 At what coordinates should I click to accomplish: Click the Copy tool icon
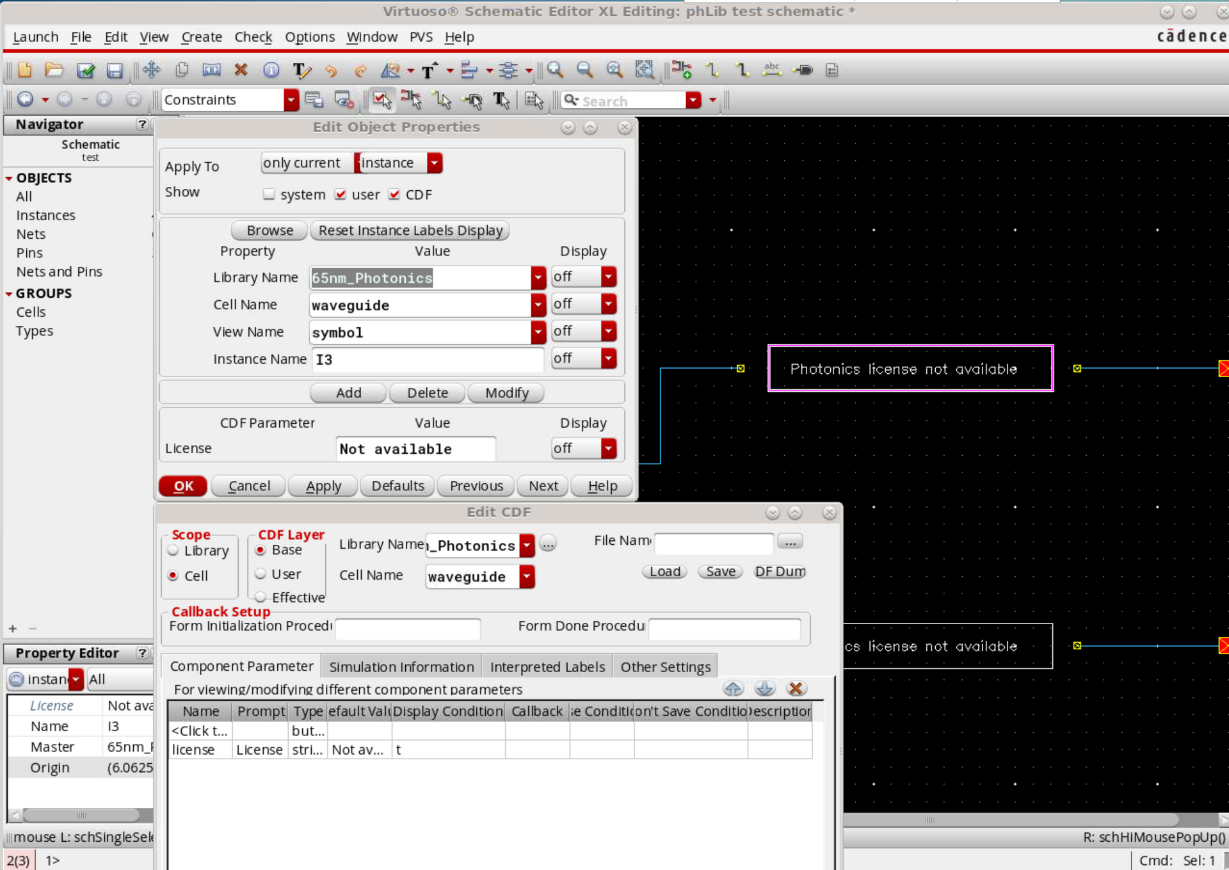182,69
